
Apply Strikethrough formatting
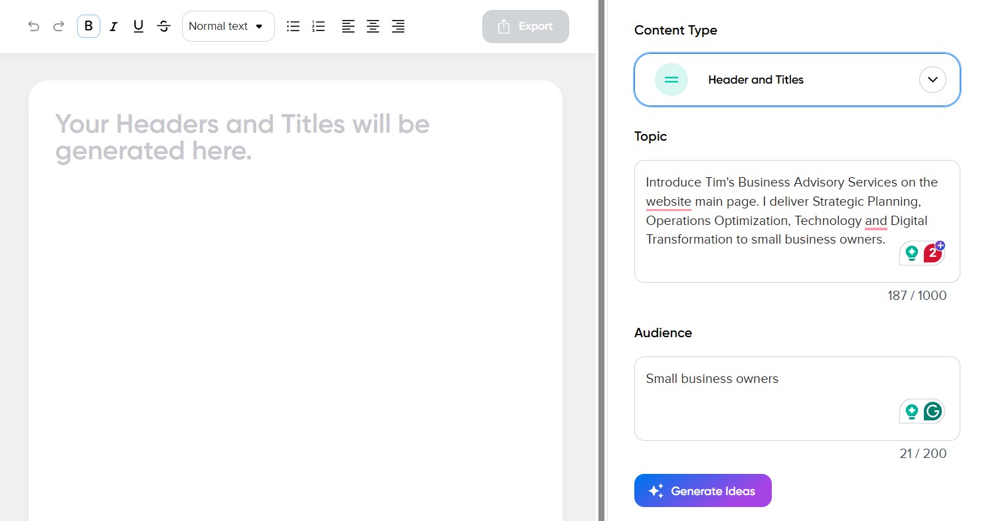[163, 27]
